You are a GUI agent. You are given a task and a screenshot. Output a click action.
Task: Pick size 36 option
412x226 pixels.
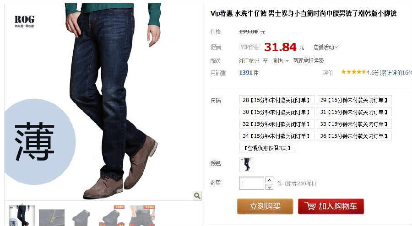pyautogui.click(x=354, y=136)
